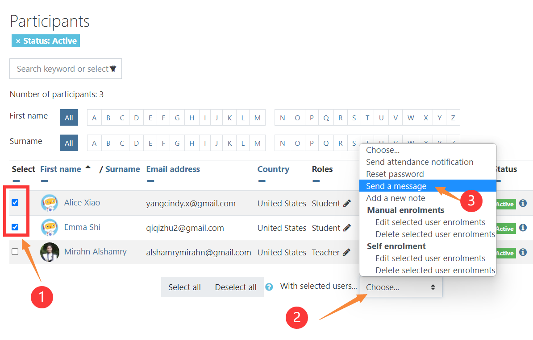The width and height of the screenshot is (533, 340).
Task: Filter first names by letter M
Action: tap(257, 118)
